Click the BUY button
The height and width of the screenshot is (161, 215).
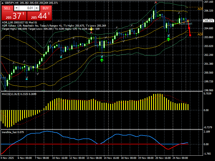(46, 8)
